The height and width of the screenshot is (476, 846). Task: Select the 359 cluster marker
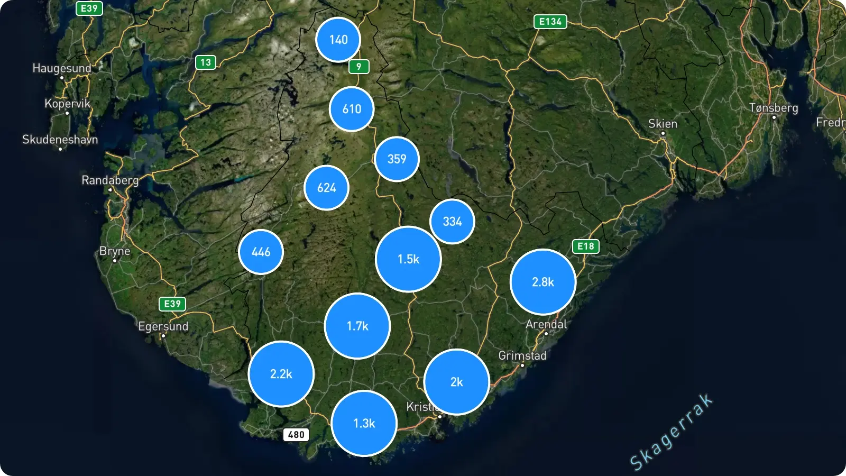pyautogui.click(x=397, y=159)
